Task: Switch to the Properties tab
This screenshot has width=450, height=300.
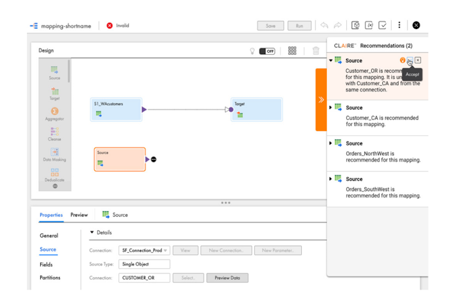Action: point(51,215)
